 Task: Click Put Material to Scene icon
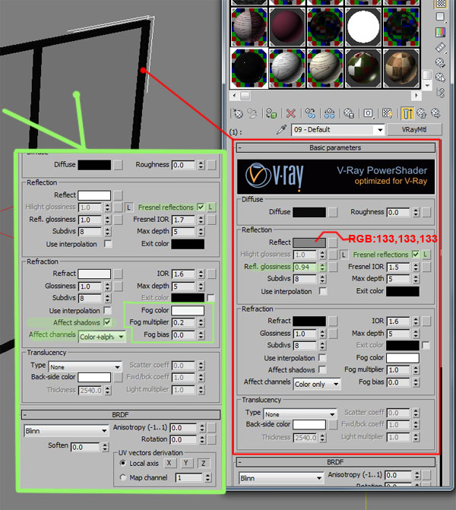click(252, 113)
